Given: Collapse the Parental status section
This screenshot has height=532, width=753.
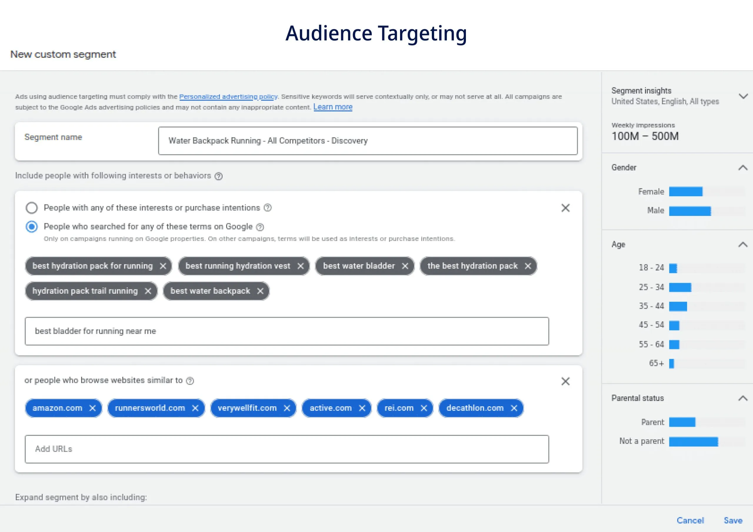Looking at the screenshot, I should click(742, 398).
